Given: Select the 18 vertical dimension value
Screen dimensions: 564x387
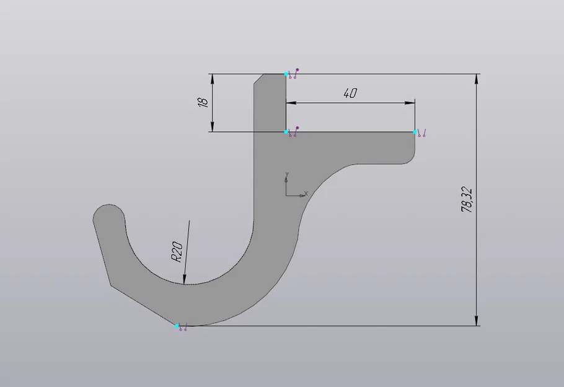Looking at the screenshot, I should coord(203,102).
